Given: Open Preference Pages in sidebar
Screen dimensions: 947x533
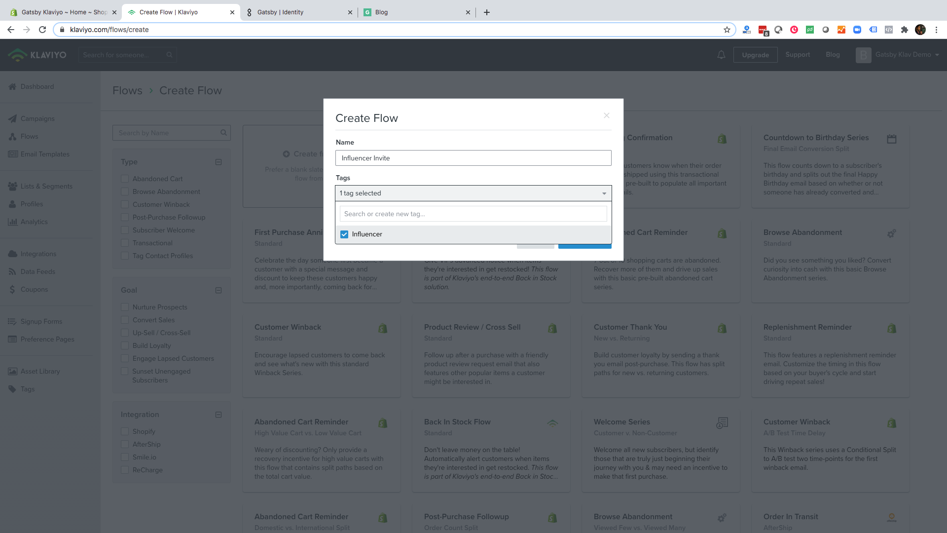Looking at the screenshot, I should click(x=41, y=339).
